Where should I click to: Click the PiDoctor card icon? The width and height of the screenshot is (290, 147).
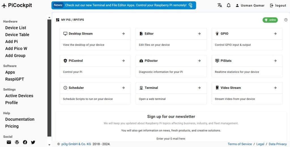[x=141, y=61]
